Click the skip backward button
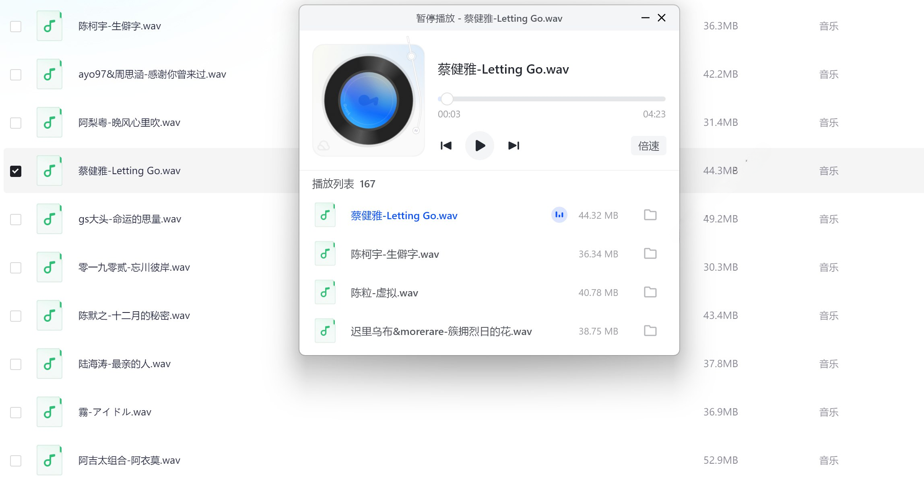Viewport: 924px width, 483px height. coord(446,145)
